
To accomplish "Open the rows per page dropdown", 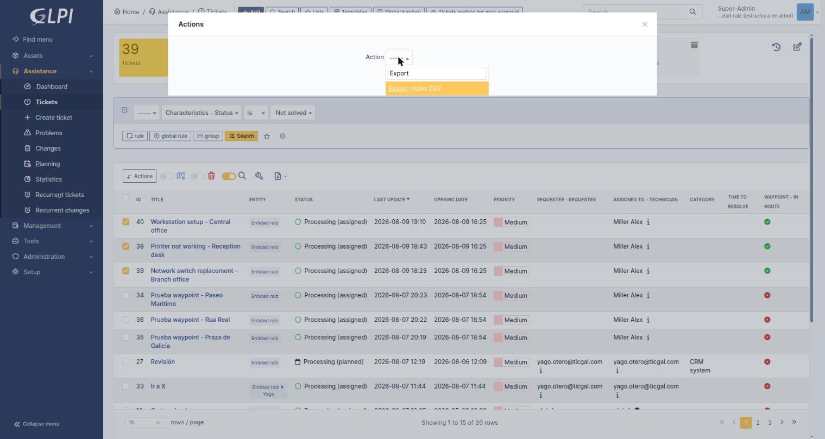I will click(x=144, y=423).
